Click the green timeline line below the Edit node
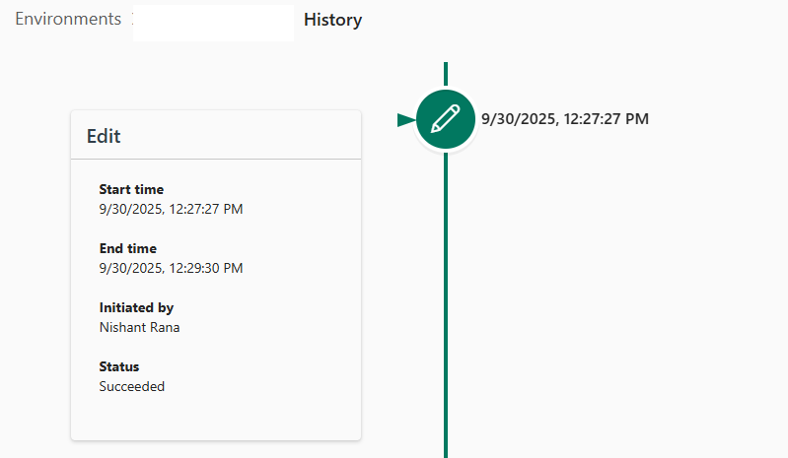 [x=446, y=295]
